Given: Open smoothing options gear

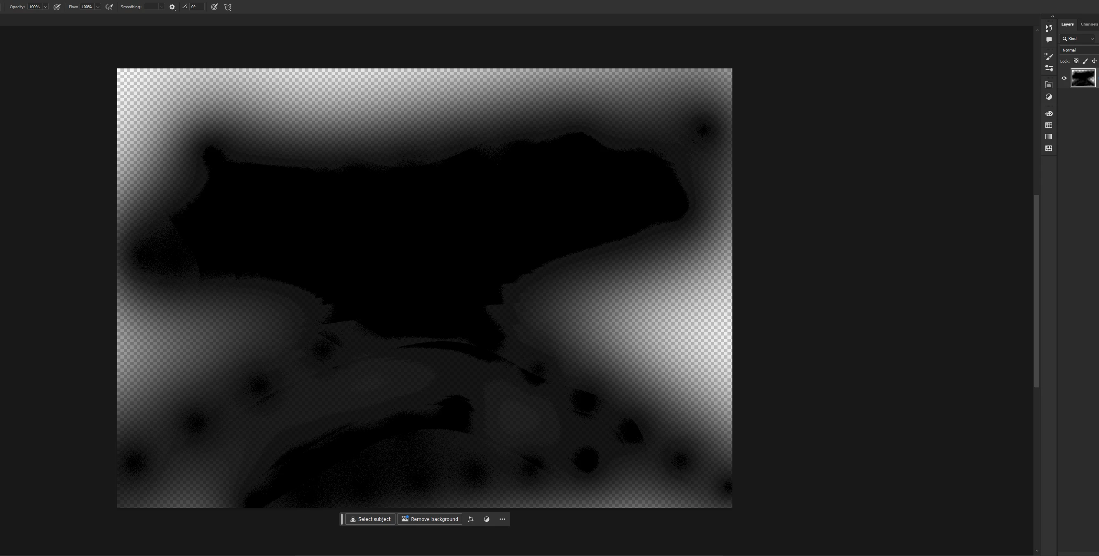Looking at the screenshot, I should tap(172, 7).
